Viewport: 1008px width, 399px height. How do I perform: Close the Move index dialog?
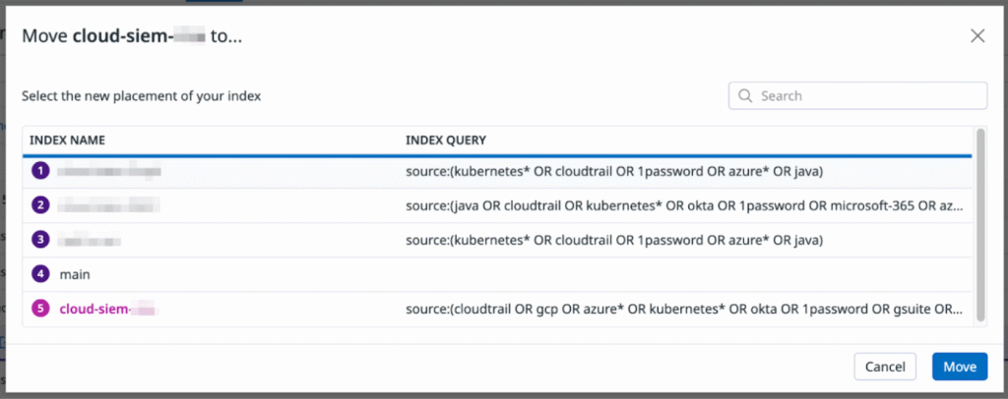977,36
